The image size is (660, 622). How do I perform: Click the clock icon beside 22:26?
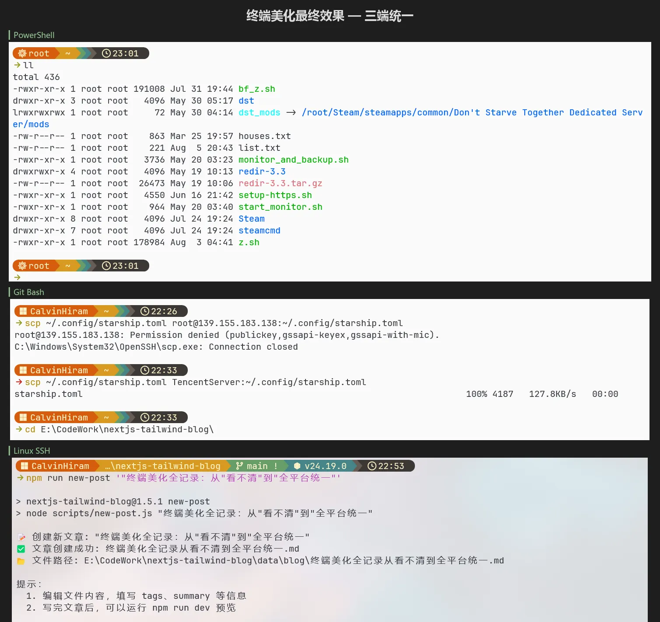(145, 311)
